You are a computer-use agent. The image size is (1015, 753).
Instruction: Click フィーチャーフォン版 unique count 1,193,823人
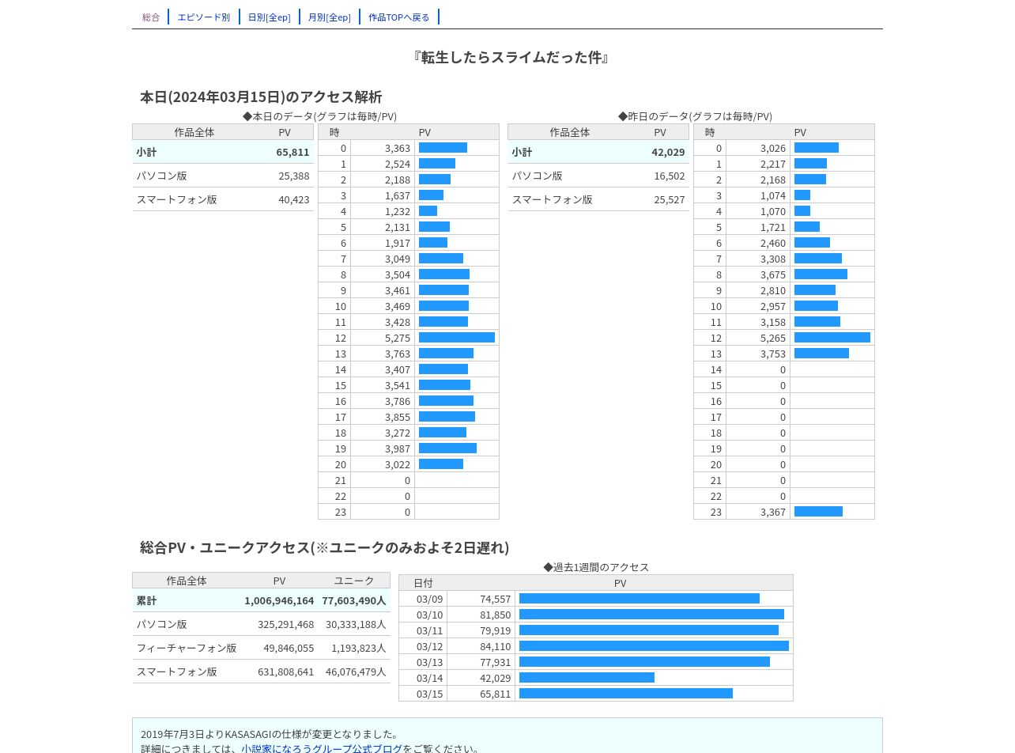point(358,648)
